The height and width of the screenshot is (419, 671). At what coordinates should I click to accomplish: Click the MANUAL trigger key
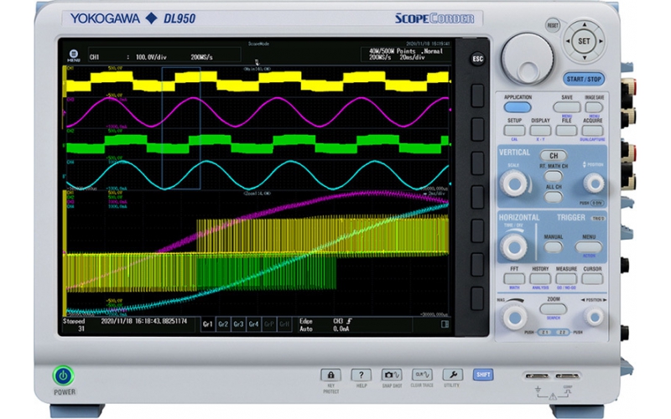(554, 246)
